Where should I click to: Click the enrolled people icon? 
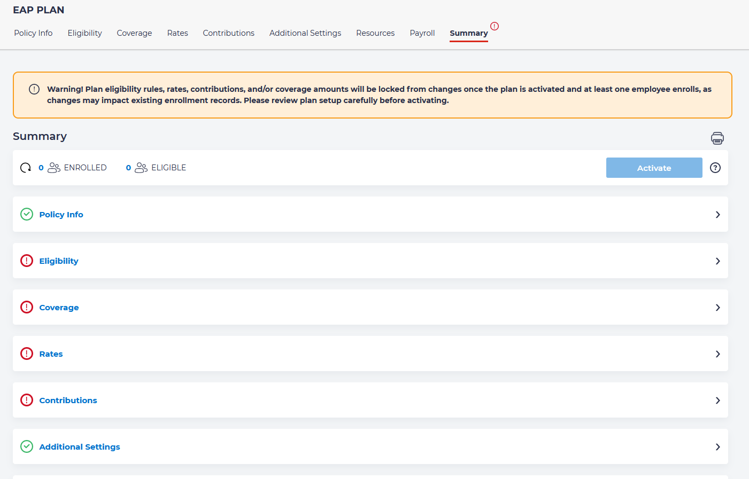pyautogui.click(x=54, y=168)
